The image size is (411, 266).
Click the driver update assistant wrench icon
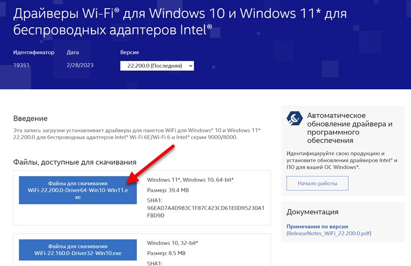[x=295, y=118]
